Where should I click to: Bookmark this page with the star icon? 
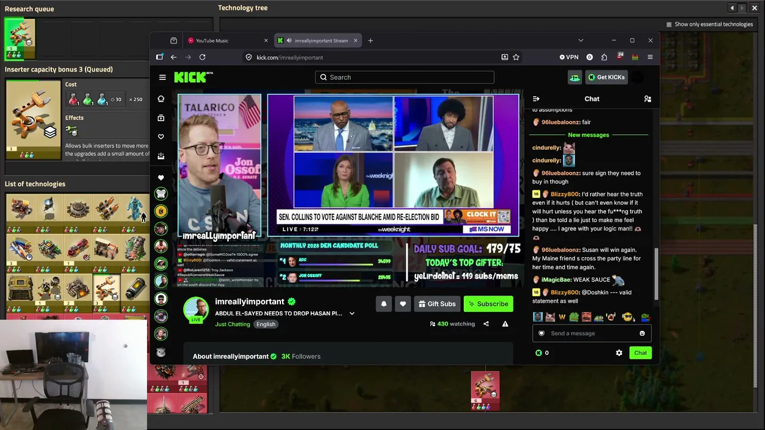[x=516, y=57]
